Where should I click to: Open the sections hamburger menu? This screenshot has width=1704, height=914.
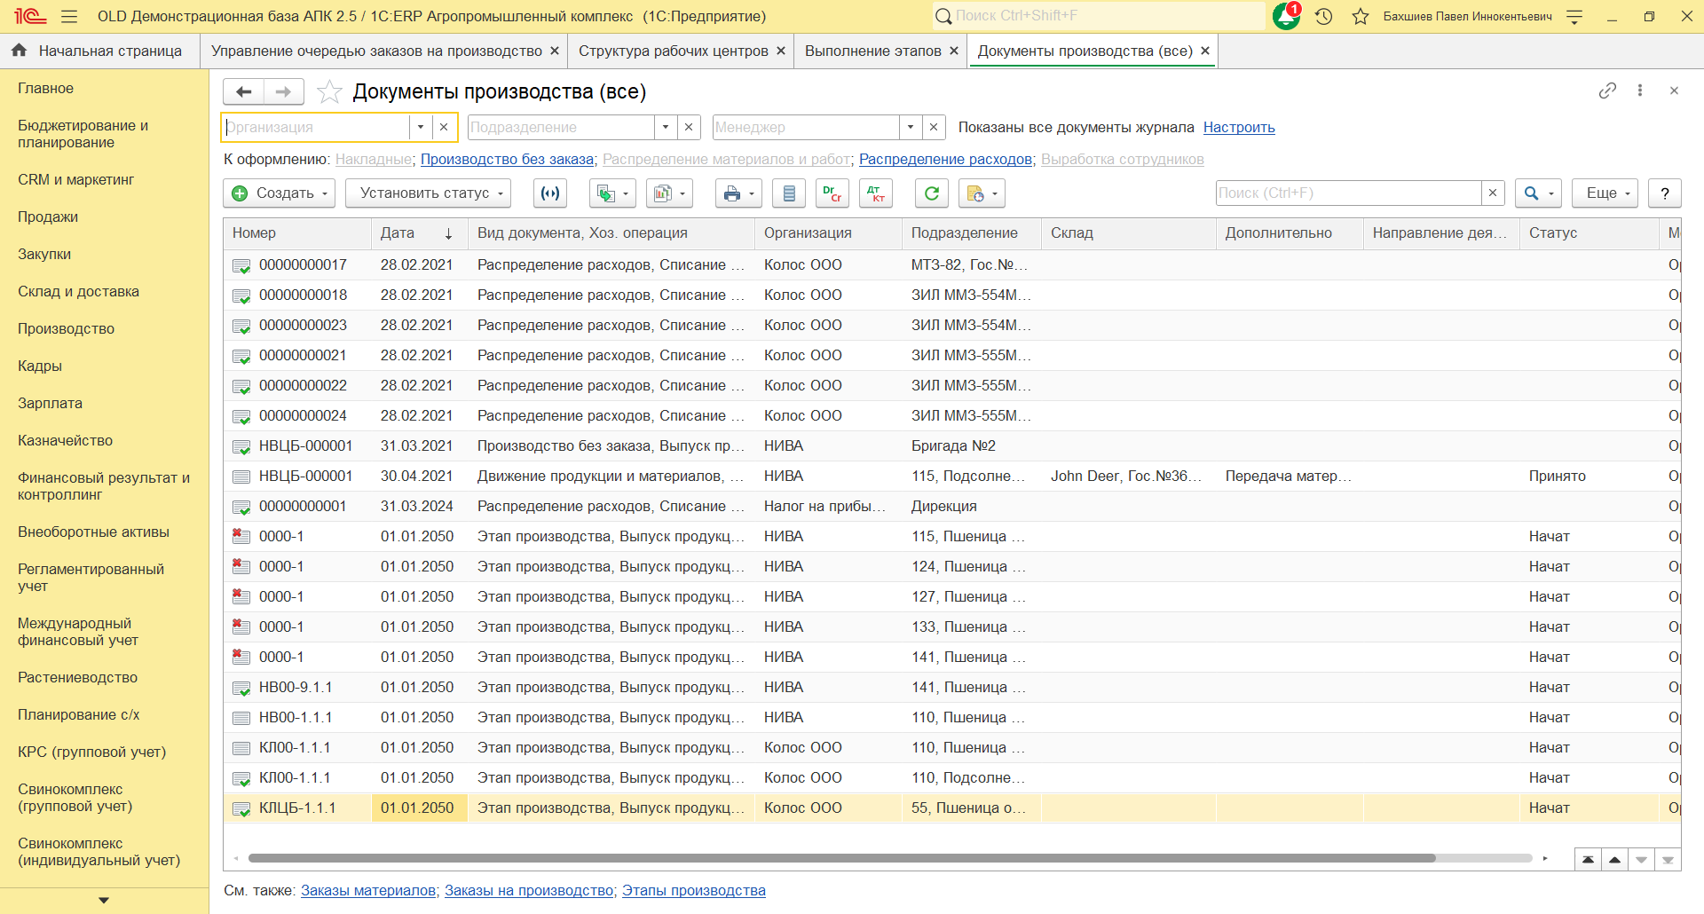(69, 16)
